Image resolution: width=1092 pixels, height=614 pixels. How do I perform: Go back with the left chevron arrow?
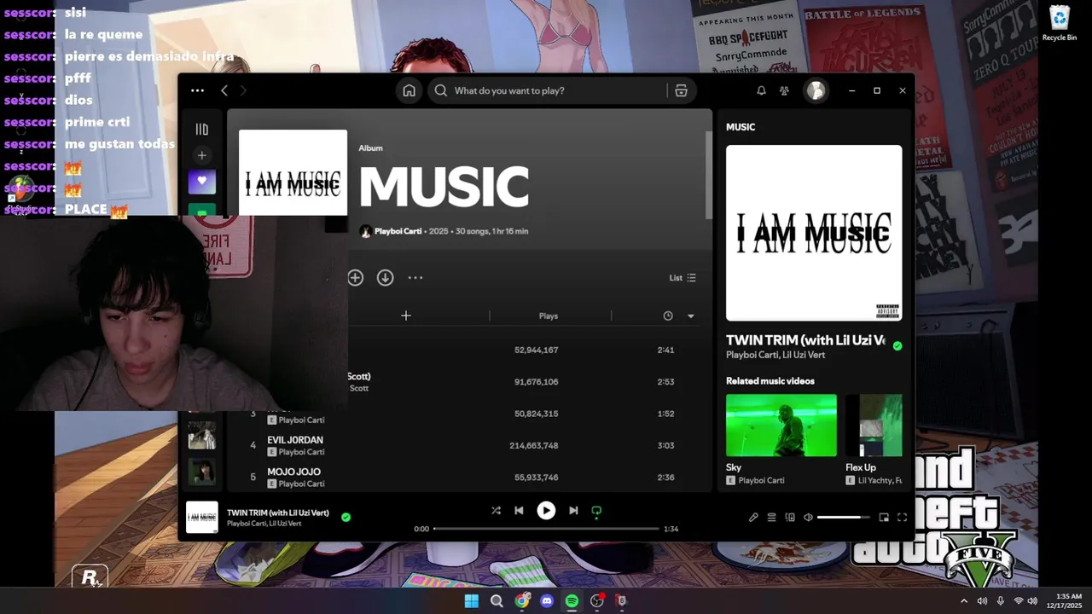224,90
